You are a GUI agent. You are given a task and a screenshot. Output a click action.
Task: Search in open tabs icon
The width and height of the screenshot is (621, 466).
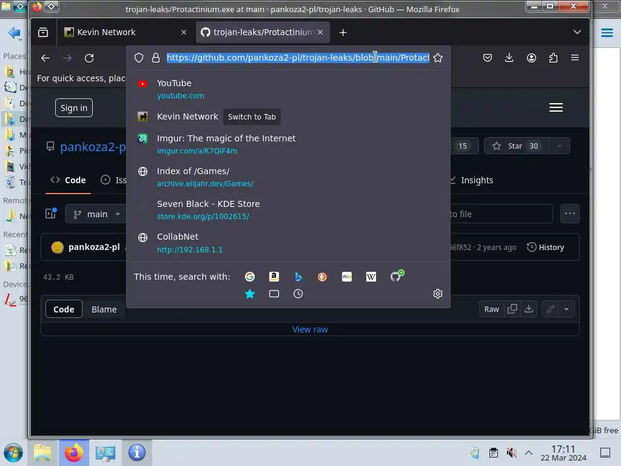click(x=274, y=294)
